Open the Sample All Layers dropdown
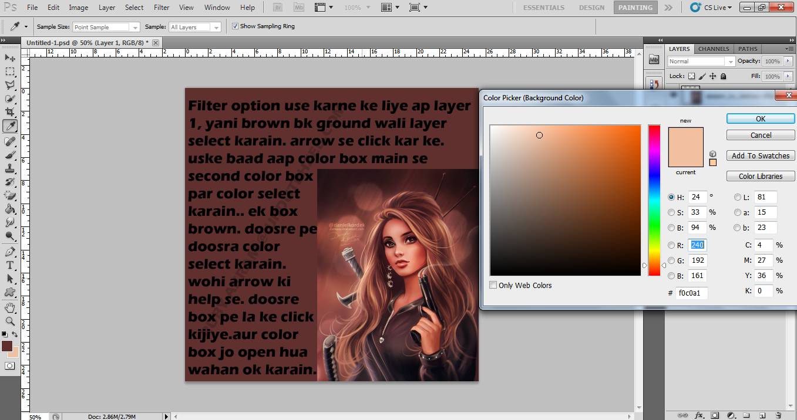The image size is (797, 420). pyautogui.click(x=195, y=27)
